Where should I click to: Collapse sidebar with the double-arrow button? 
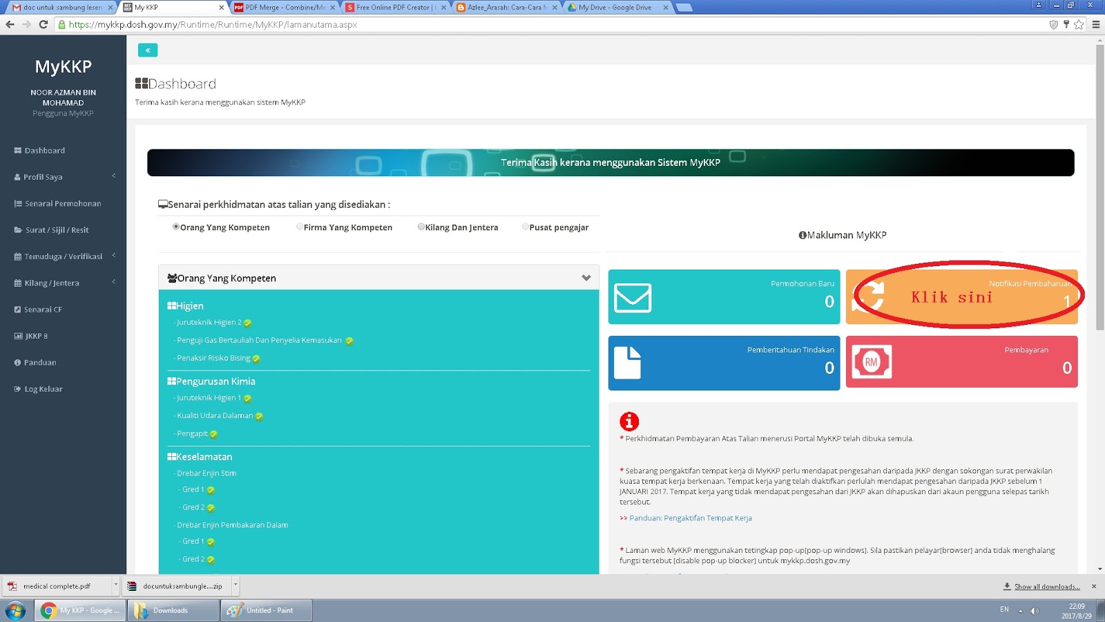[148, 50]
